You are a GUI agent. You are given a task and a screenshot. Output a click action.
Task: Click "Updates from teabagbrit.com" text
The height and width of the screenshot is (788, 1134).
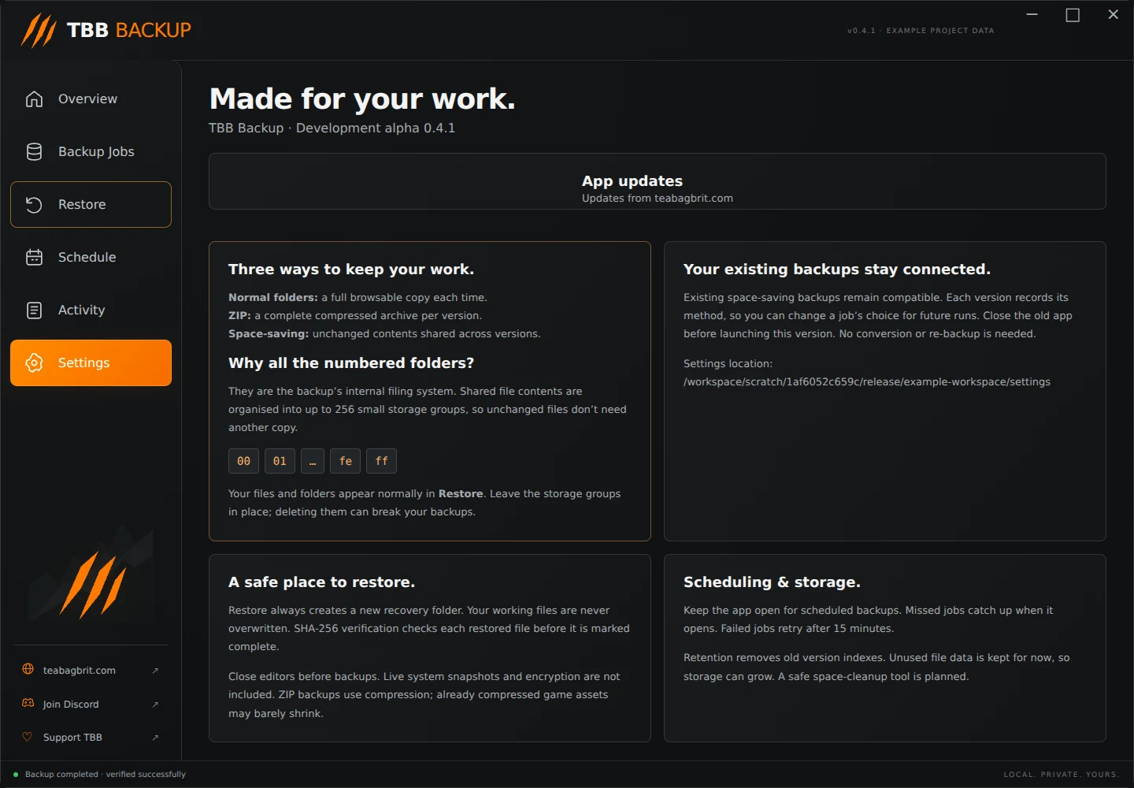click(x=658, y=199)
